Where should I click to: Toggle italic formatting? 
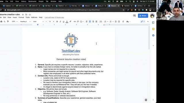60,21
